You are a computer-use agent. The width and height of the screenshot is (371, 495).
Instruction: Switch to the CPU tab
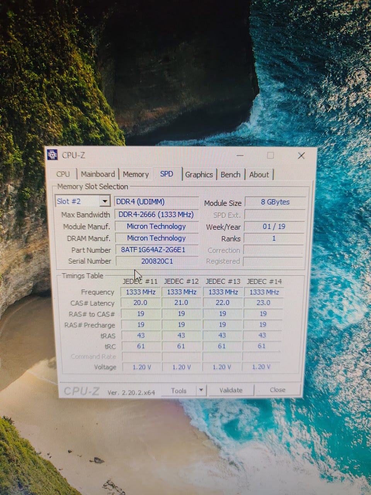[x=63, y=174]
